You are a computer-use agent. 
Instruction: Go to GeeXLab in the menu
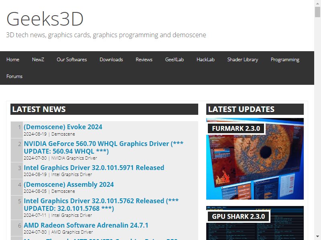[175, 60]
